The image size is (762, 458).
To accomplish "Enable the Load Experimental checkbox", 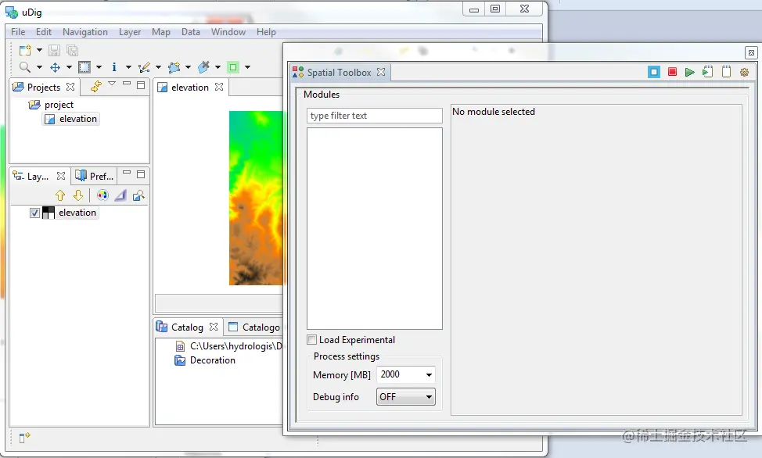I will (x=311, y=339).
